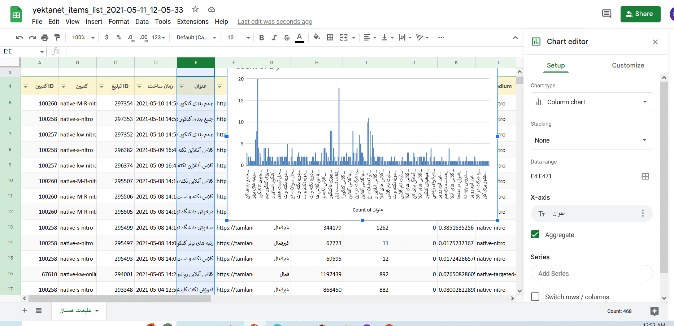The width and height of the screenshot is (674, 326).
Task: Open the Chart type dropdown
Action: (592, 102)
